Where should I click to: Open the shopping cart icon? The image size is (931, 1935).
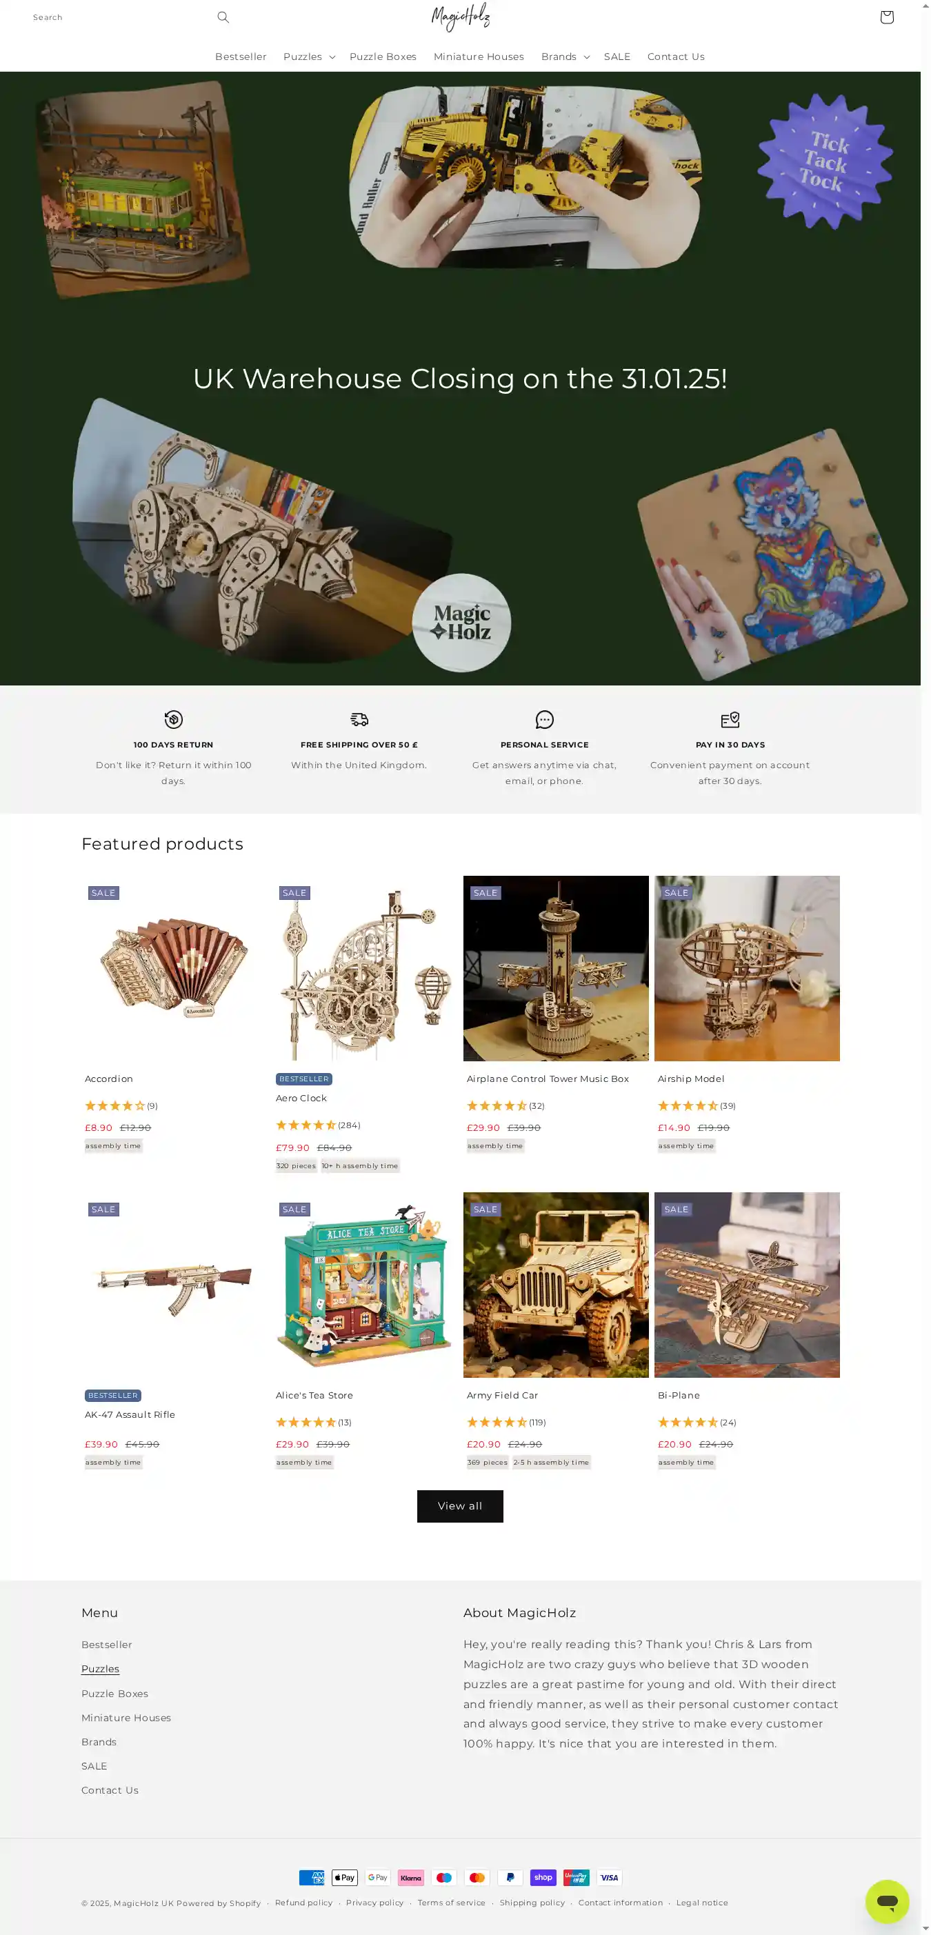tap(887, 17)
